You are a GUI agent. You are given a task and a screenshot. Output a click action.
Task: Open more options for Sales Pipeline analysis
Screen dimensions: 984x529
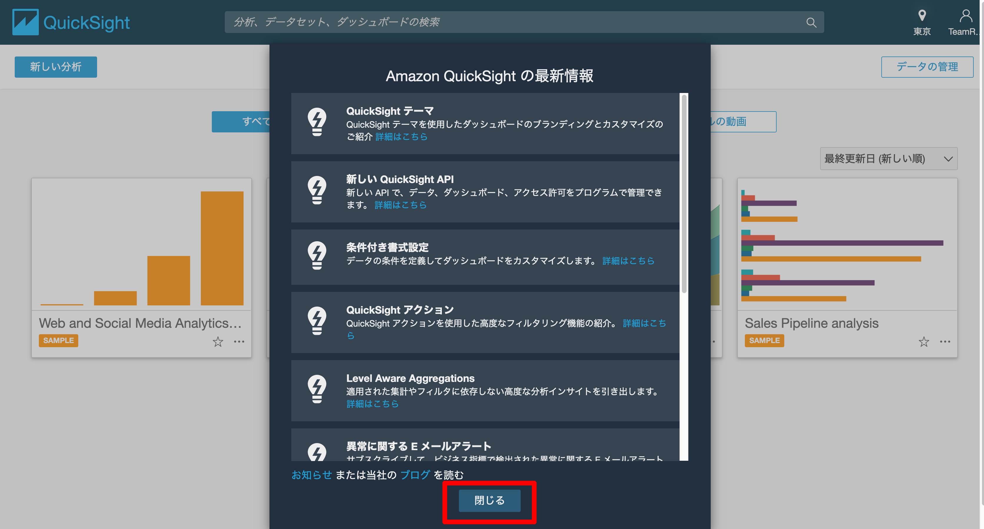(x=945, y=342)
